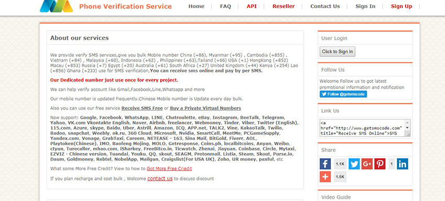Open Sign Up in navigation
Screen dimensions: 445x201
(402, 6)
